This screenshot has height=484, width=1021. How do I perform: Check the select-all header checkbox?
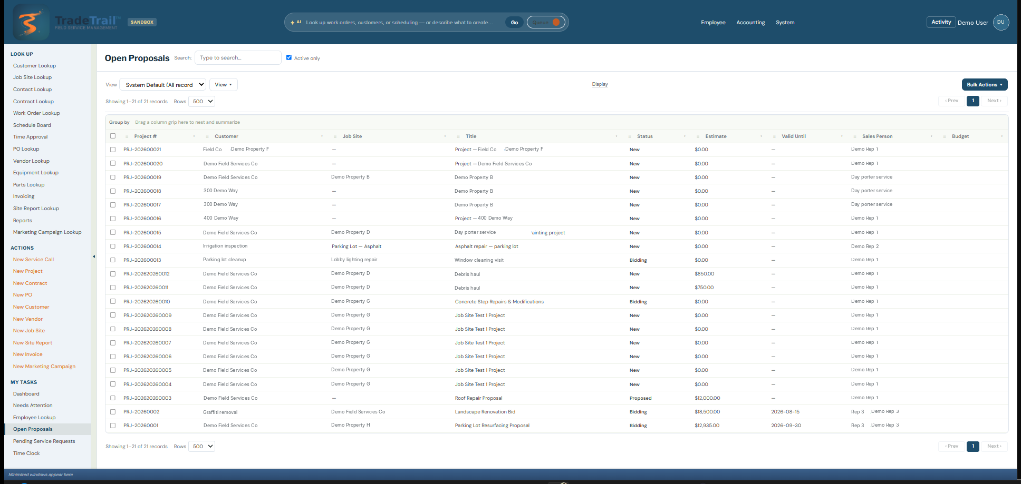pyautogui.click(x=113, y=136)
